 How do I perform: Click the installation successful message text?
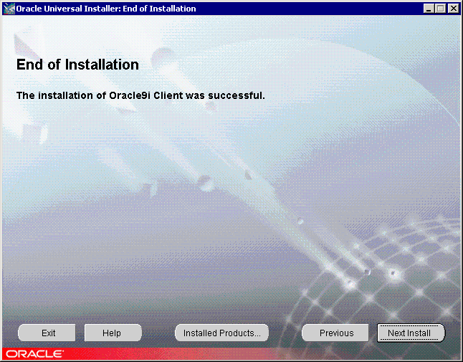pyautogui.click(x=140, y=95)
